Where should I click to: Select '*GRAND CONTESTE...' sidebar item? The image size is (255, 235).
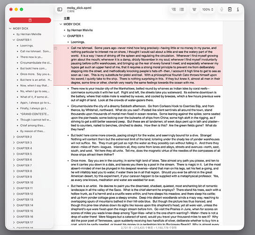coord(34,114)
